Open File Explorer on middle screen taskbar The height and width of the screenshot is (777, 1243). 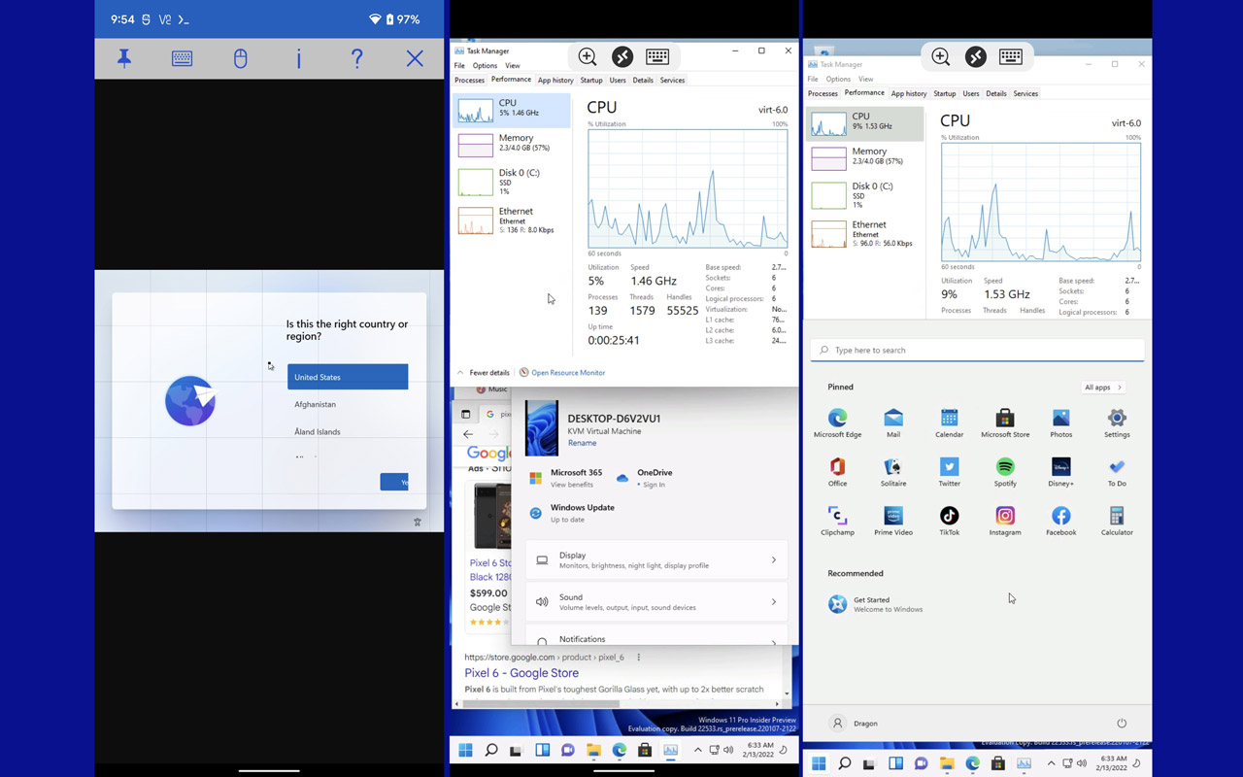tap(593, 750)
